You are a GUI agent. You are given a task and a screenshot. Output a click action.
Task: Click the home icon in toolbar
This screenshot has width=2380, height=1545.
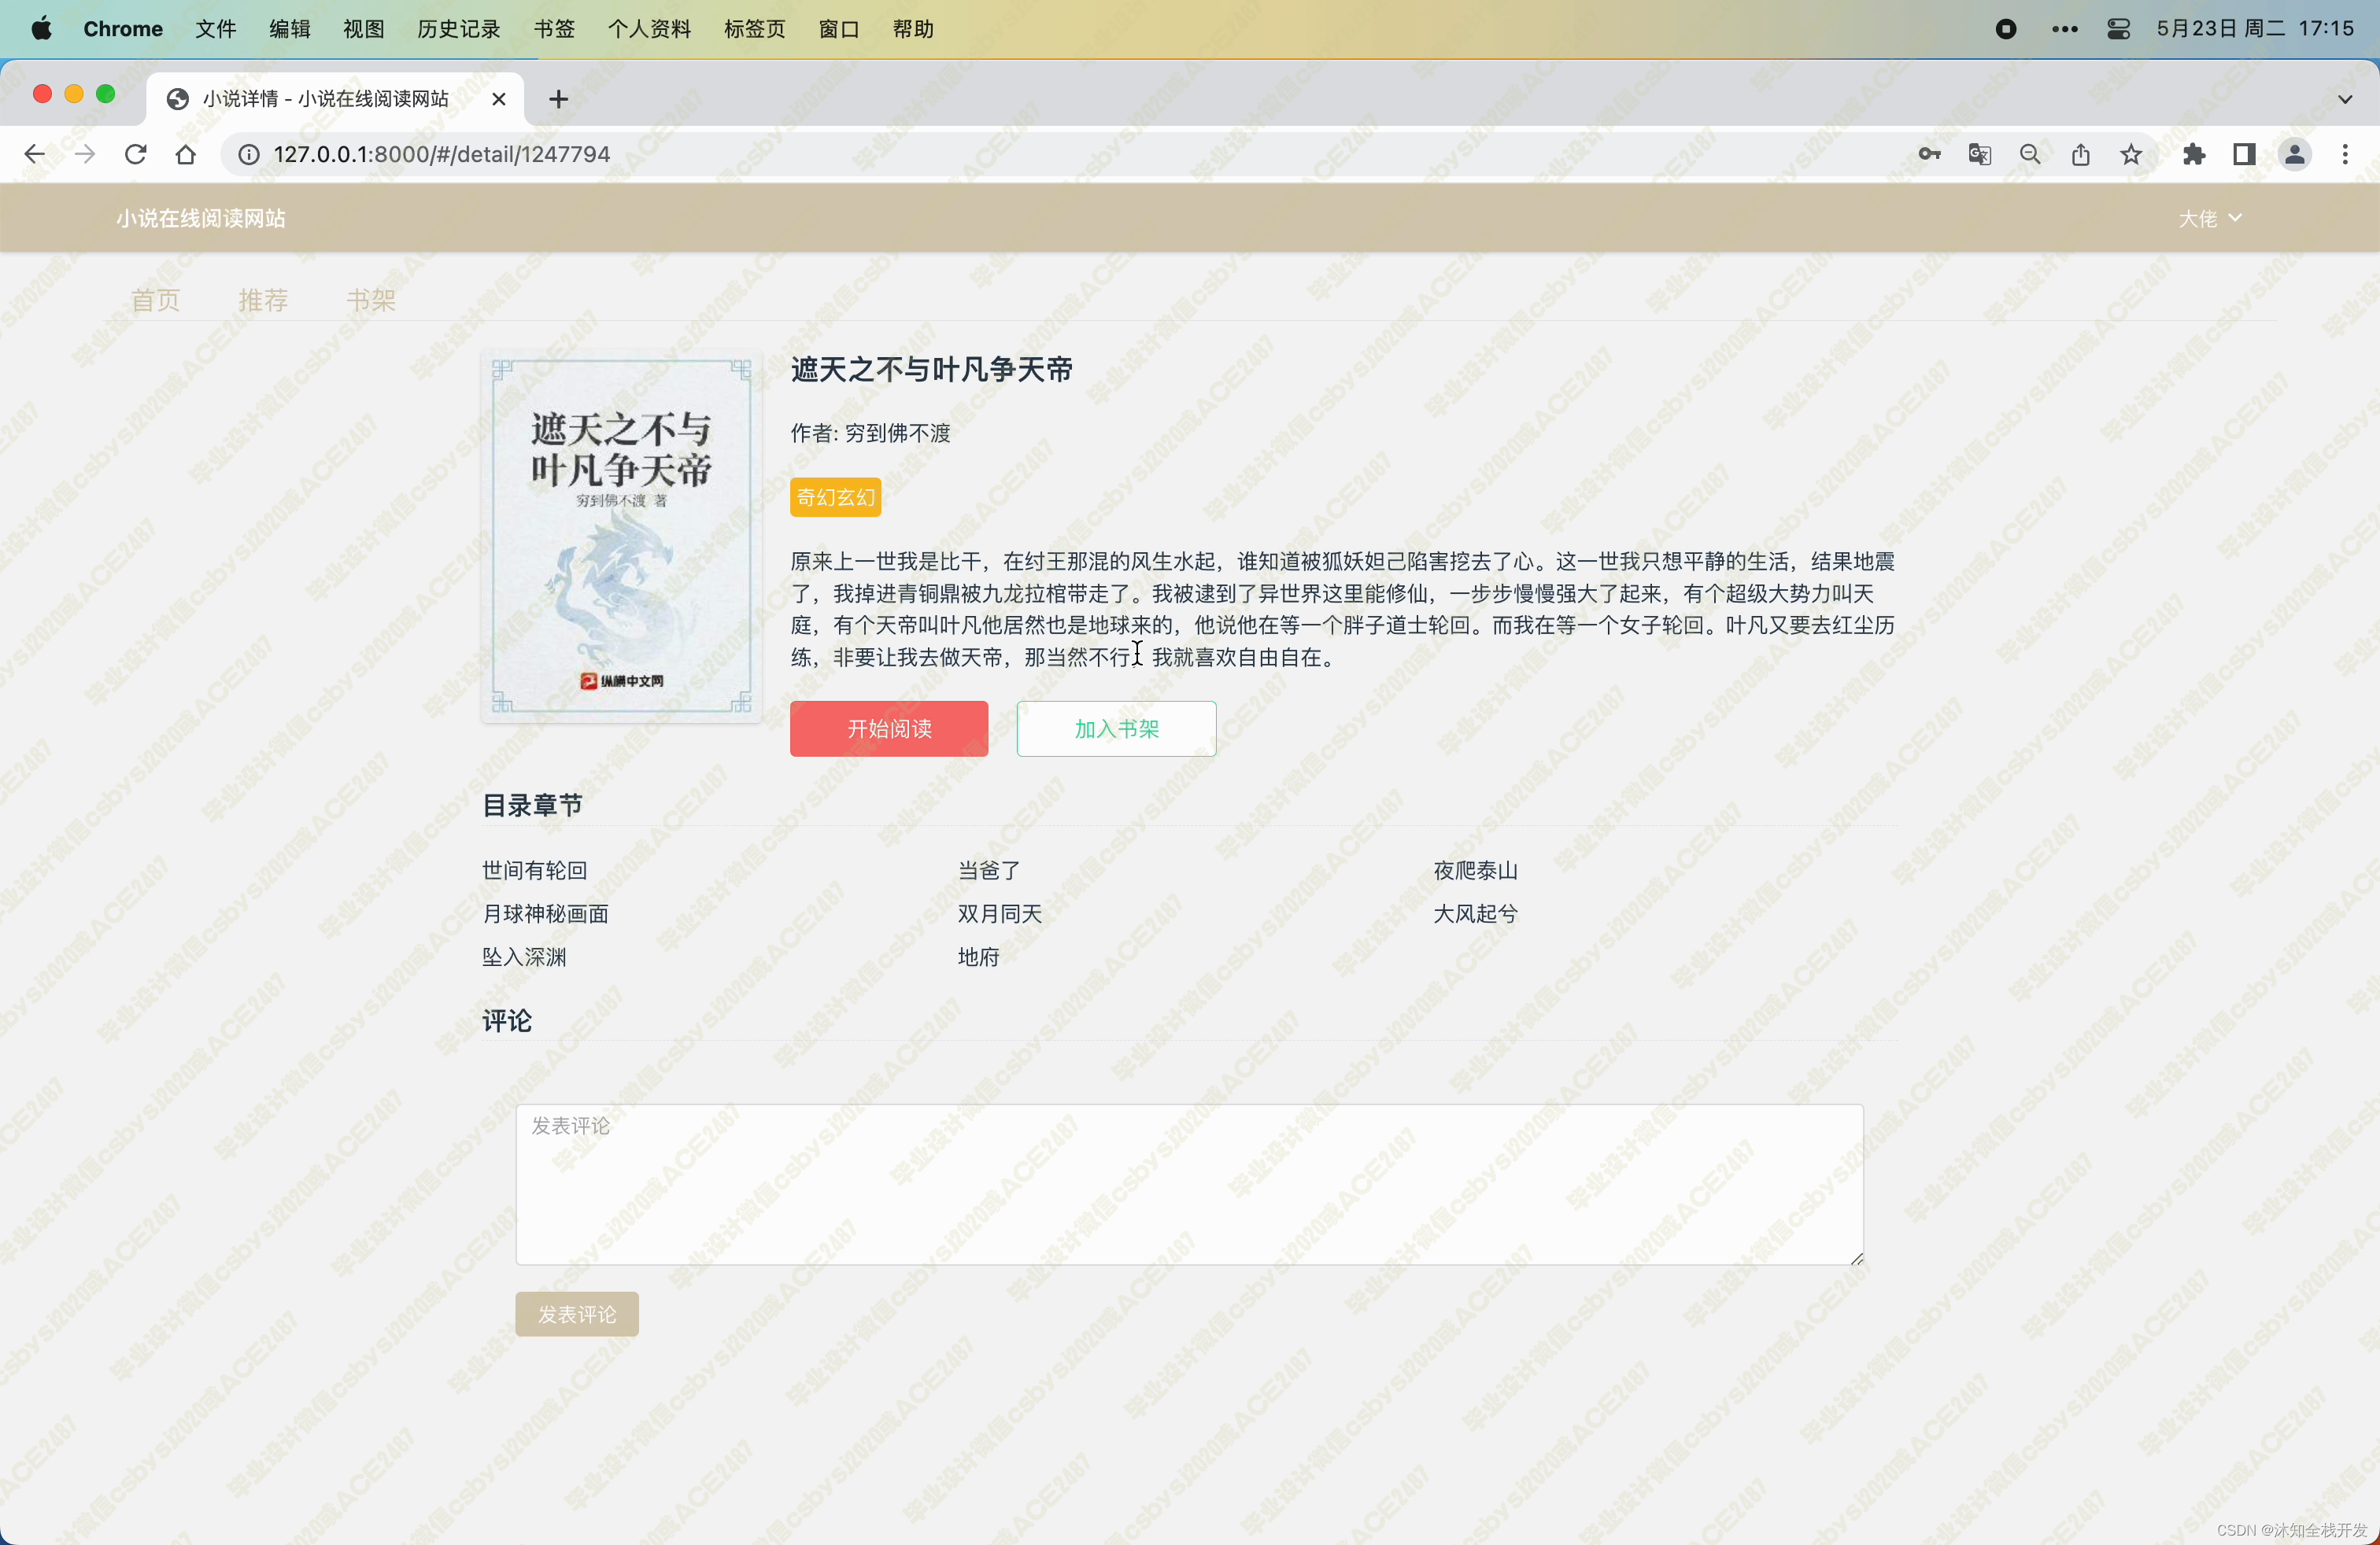pos(186,154)
